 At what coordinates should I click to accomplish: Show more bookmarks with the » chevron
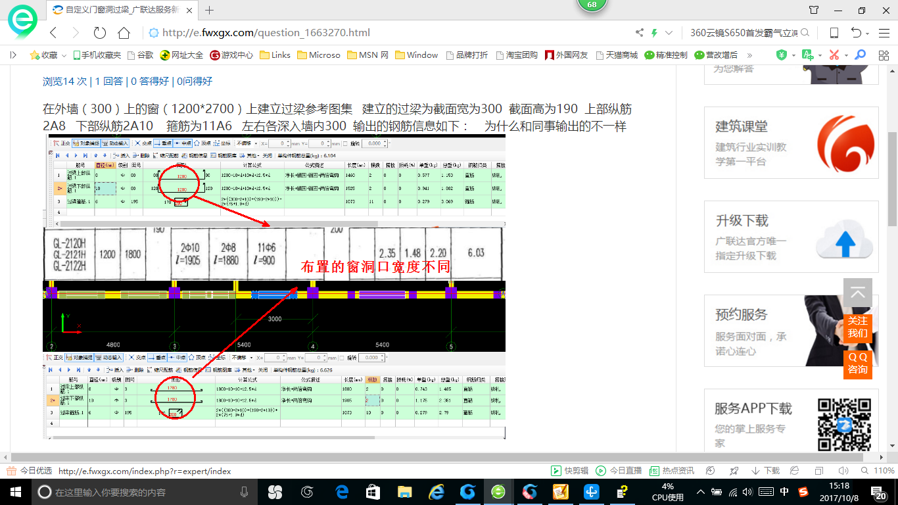[750, 55]
